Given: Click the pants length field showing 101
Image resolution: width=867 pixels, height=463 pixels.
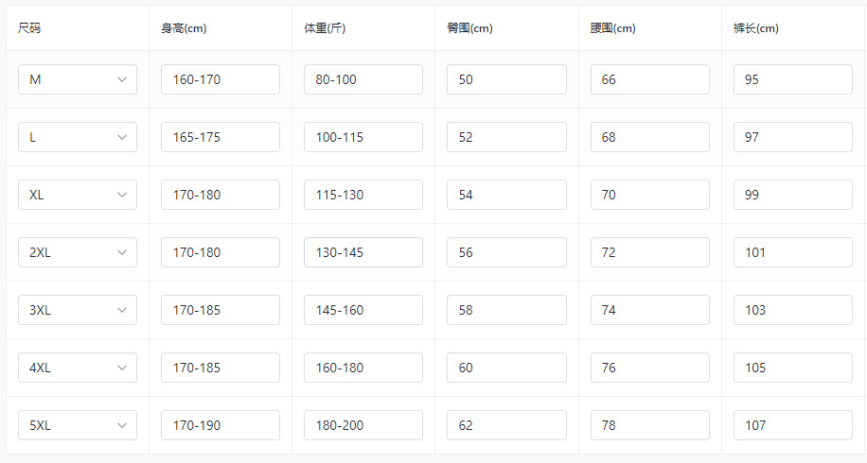Looking at the screenshot, I should click(792, 252).
